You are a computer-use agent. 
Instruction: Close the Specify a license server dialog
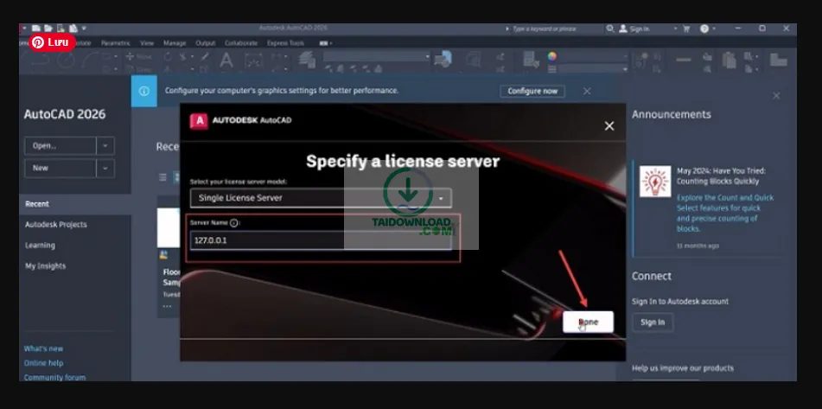(x=609, y=126)
